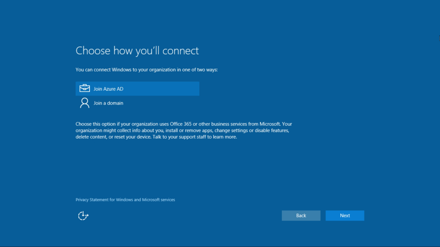Screen dimensions: 440x247
Task: Go back with the Back button
Action: point(301,216)
